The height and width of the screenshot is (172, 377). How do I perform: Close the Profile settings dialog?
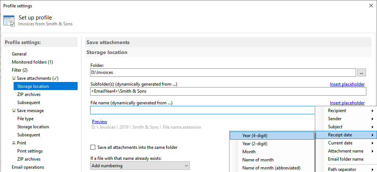pos(371,6)
